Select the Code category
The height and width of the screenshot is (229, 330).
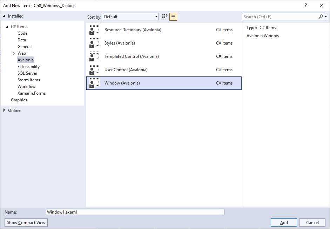(22, 33)
